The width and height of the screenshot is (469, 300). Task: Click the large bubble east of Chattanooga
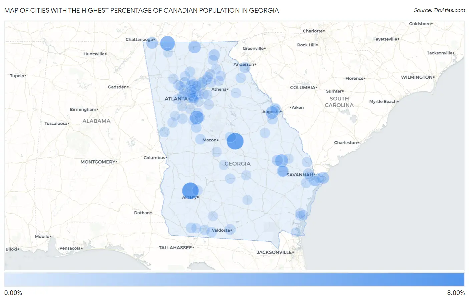tap(167, 43)
